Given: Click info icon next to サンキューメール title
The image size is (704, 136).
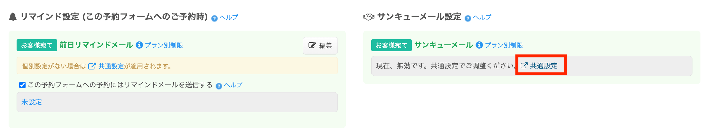Looking at the screenshot, I should click(479, 45).
